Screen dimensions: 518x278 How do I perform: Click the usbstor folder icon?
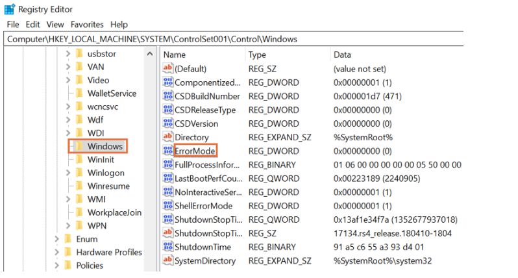click(79, 53)
